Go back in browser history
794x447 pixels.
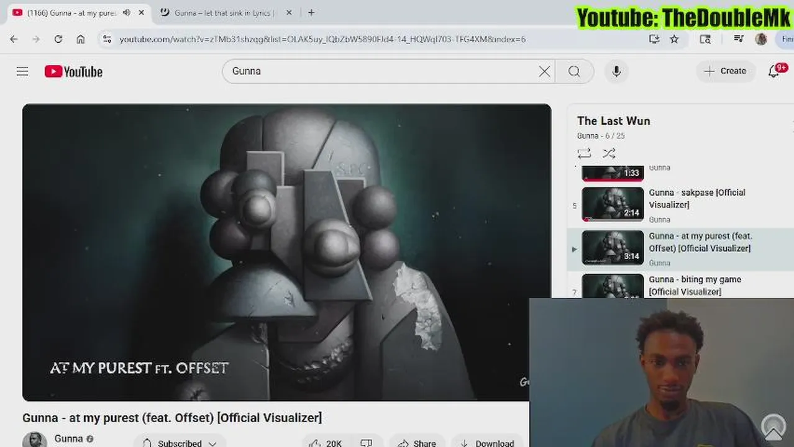(x=14, y=39)
